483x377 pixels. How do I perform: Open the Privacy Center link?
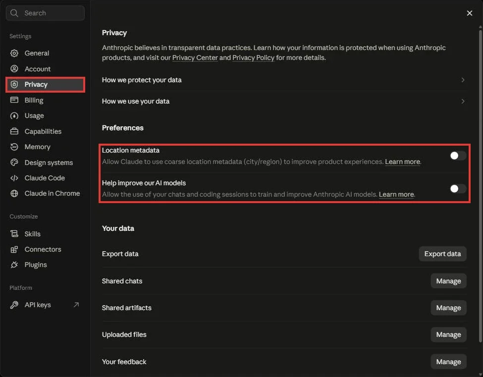pyautogui.click(x=195, y=57)
